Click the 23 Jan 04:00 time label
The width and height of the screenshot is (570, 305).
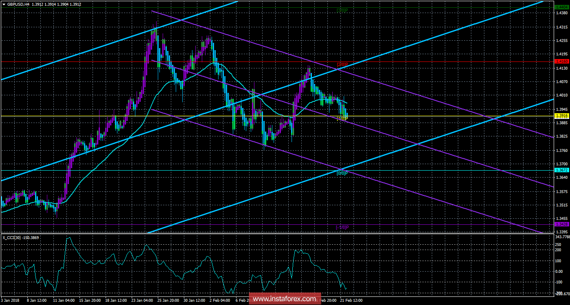pyautogui.click(x=141, y=301)
